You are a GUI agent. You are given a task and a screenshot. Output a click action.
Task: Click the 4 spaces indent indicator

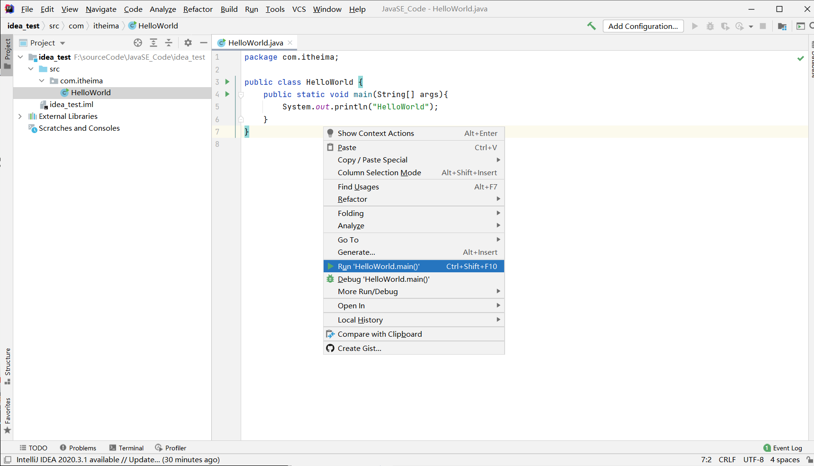[785, 459]
